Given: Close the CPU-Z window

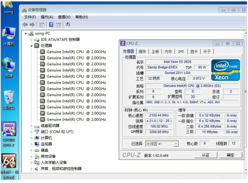Looking at the screenshot, I should tap(238, 43).
